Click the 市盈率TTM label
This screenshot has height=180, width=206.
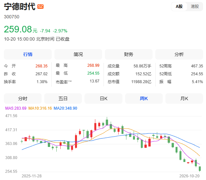click(x=64, y=82)
